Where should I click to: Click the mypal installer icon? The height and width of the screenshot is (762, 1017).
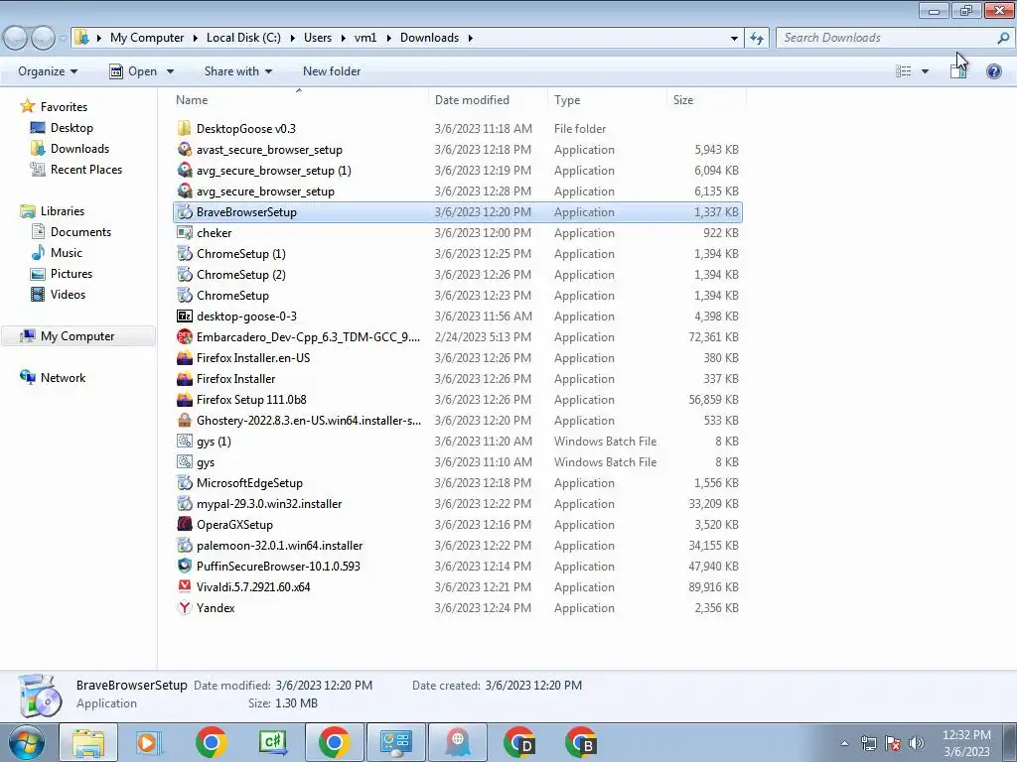(x=185, y=503)
